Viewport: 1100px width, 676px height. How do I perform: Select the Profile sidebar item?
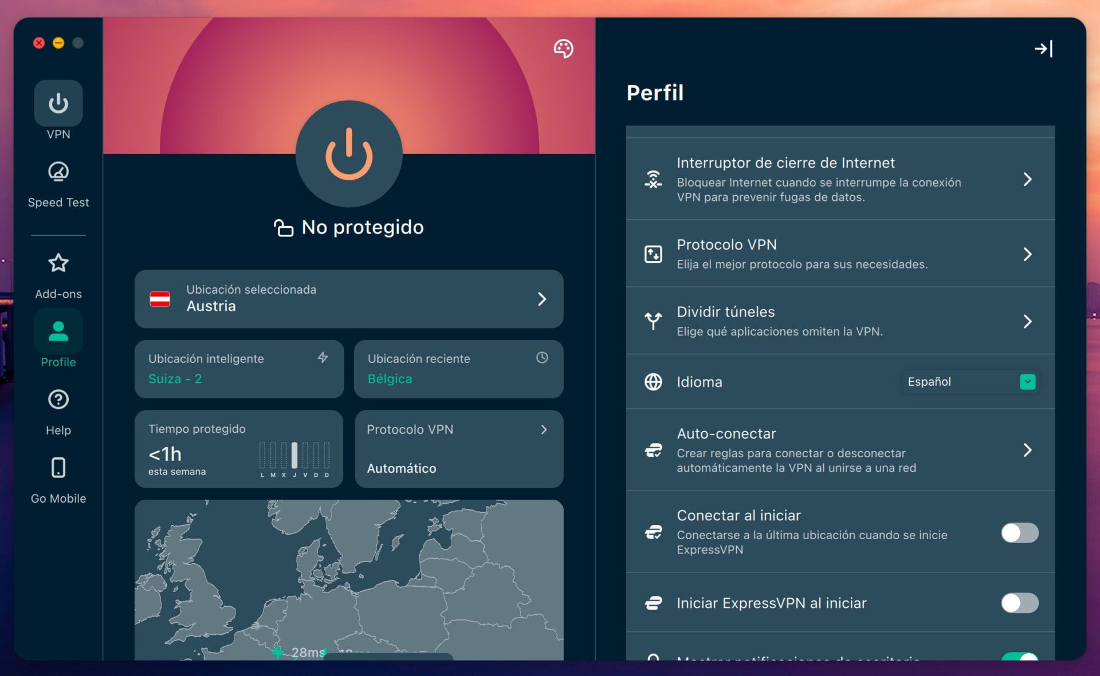click(58, 339)
